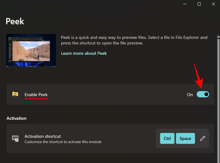Click the Activation section heading
220x163 pixels.
(x=16, y=118)
